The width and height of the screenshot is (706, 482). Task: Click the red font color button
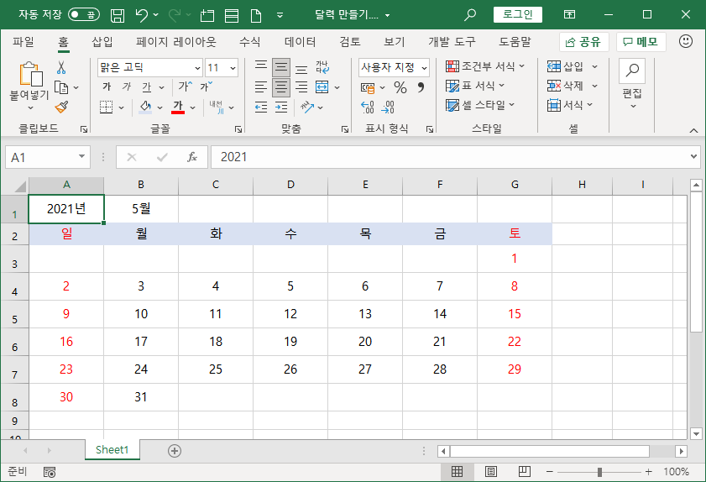[178, 107]
